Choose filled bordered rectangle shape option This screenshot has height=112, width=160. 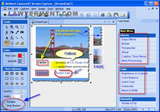click(x=7, y=73)
